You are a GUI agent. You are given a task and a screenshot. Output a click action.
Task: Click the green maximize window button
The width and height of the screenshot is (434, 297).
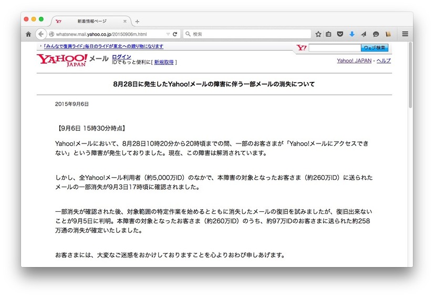coord(41,19)
